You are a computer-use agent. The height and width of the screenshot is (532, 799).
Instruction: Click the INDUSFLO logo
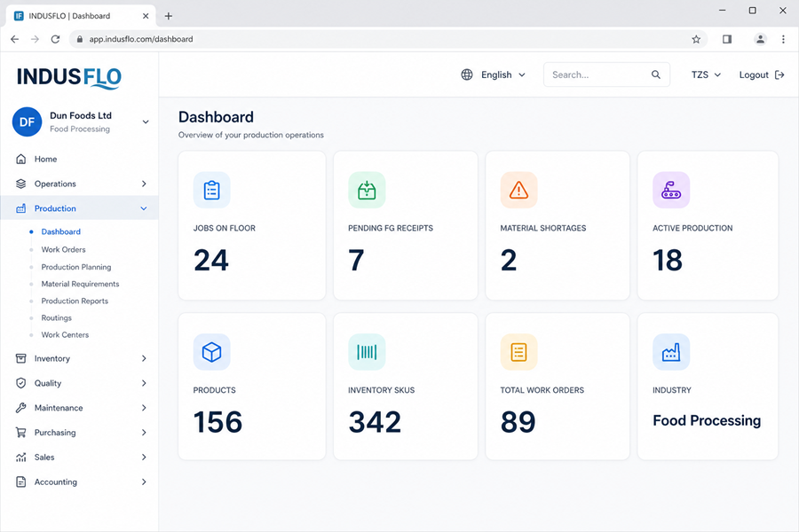tap(69, 77)
